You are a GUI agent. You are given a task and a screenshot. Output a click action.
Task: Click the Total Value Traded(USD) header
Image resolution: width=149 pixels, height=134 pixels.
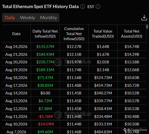pos(103,34)
